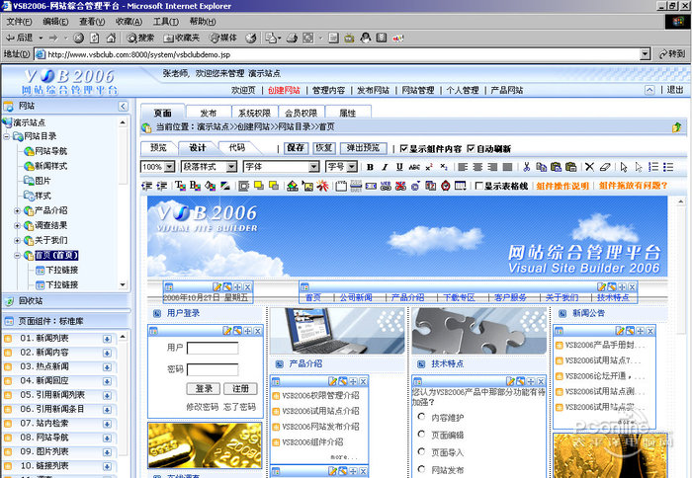
Task: Click the superscript icon
Action: point(429,167)
